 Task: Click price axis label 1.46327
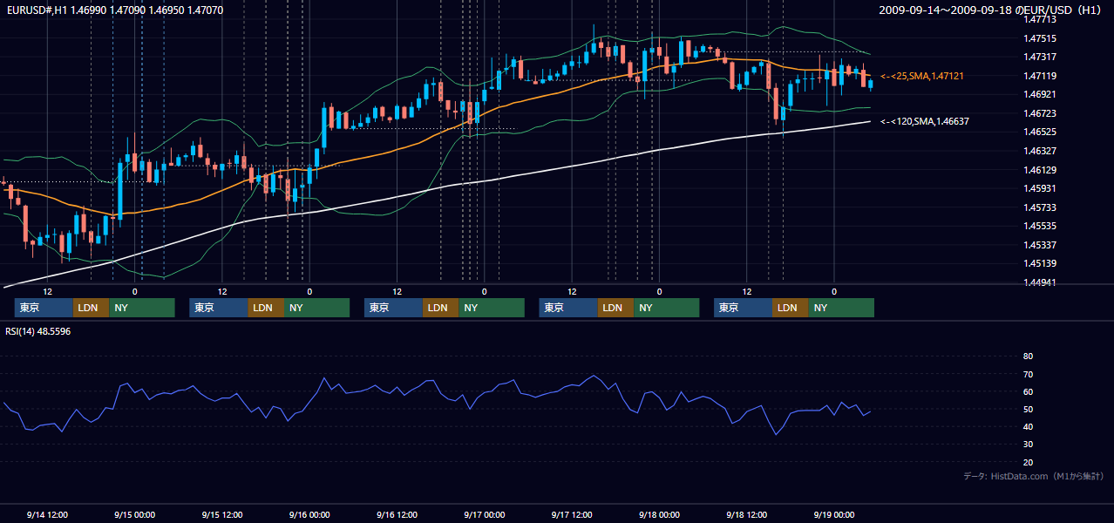click(x=1040, y=151)
